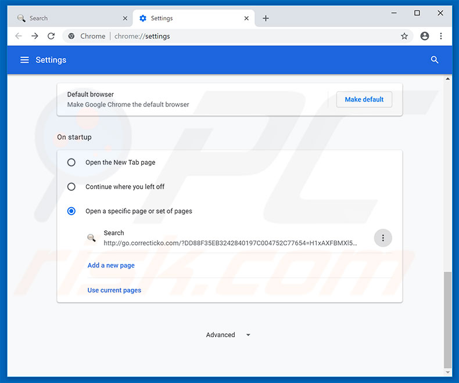Click the browser back arrow

click(x=19, y=36)
